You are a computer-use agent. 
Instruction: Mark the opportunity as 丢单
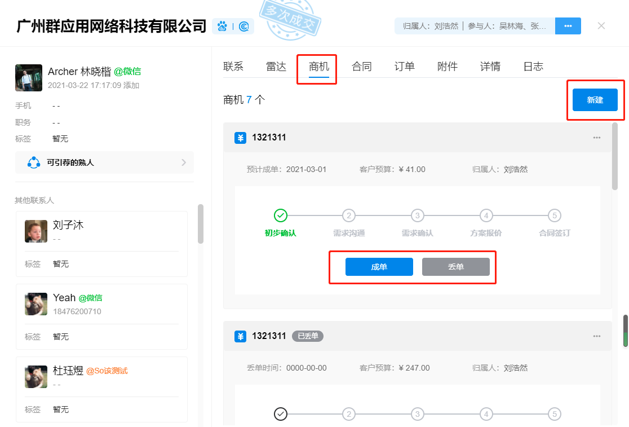(456, 267)
